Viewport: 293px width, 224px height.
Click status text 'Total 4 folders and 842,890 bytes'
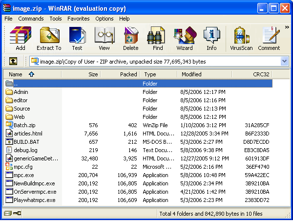(x=198, y=214)
